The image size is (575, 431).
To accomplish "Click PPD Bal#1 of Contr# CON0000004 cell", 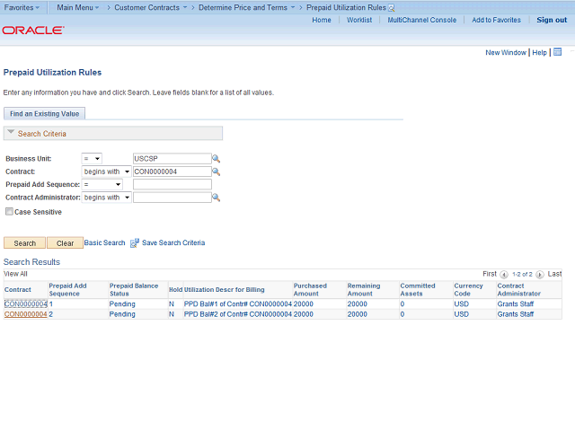I will pos(237,304).
